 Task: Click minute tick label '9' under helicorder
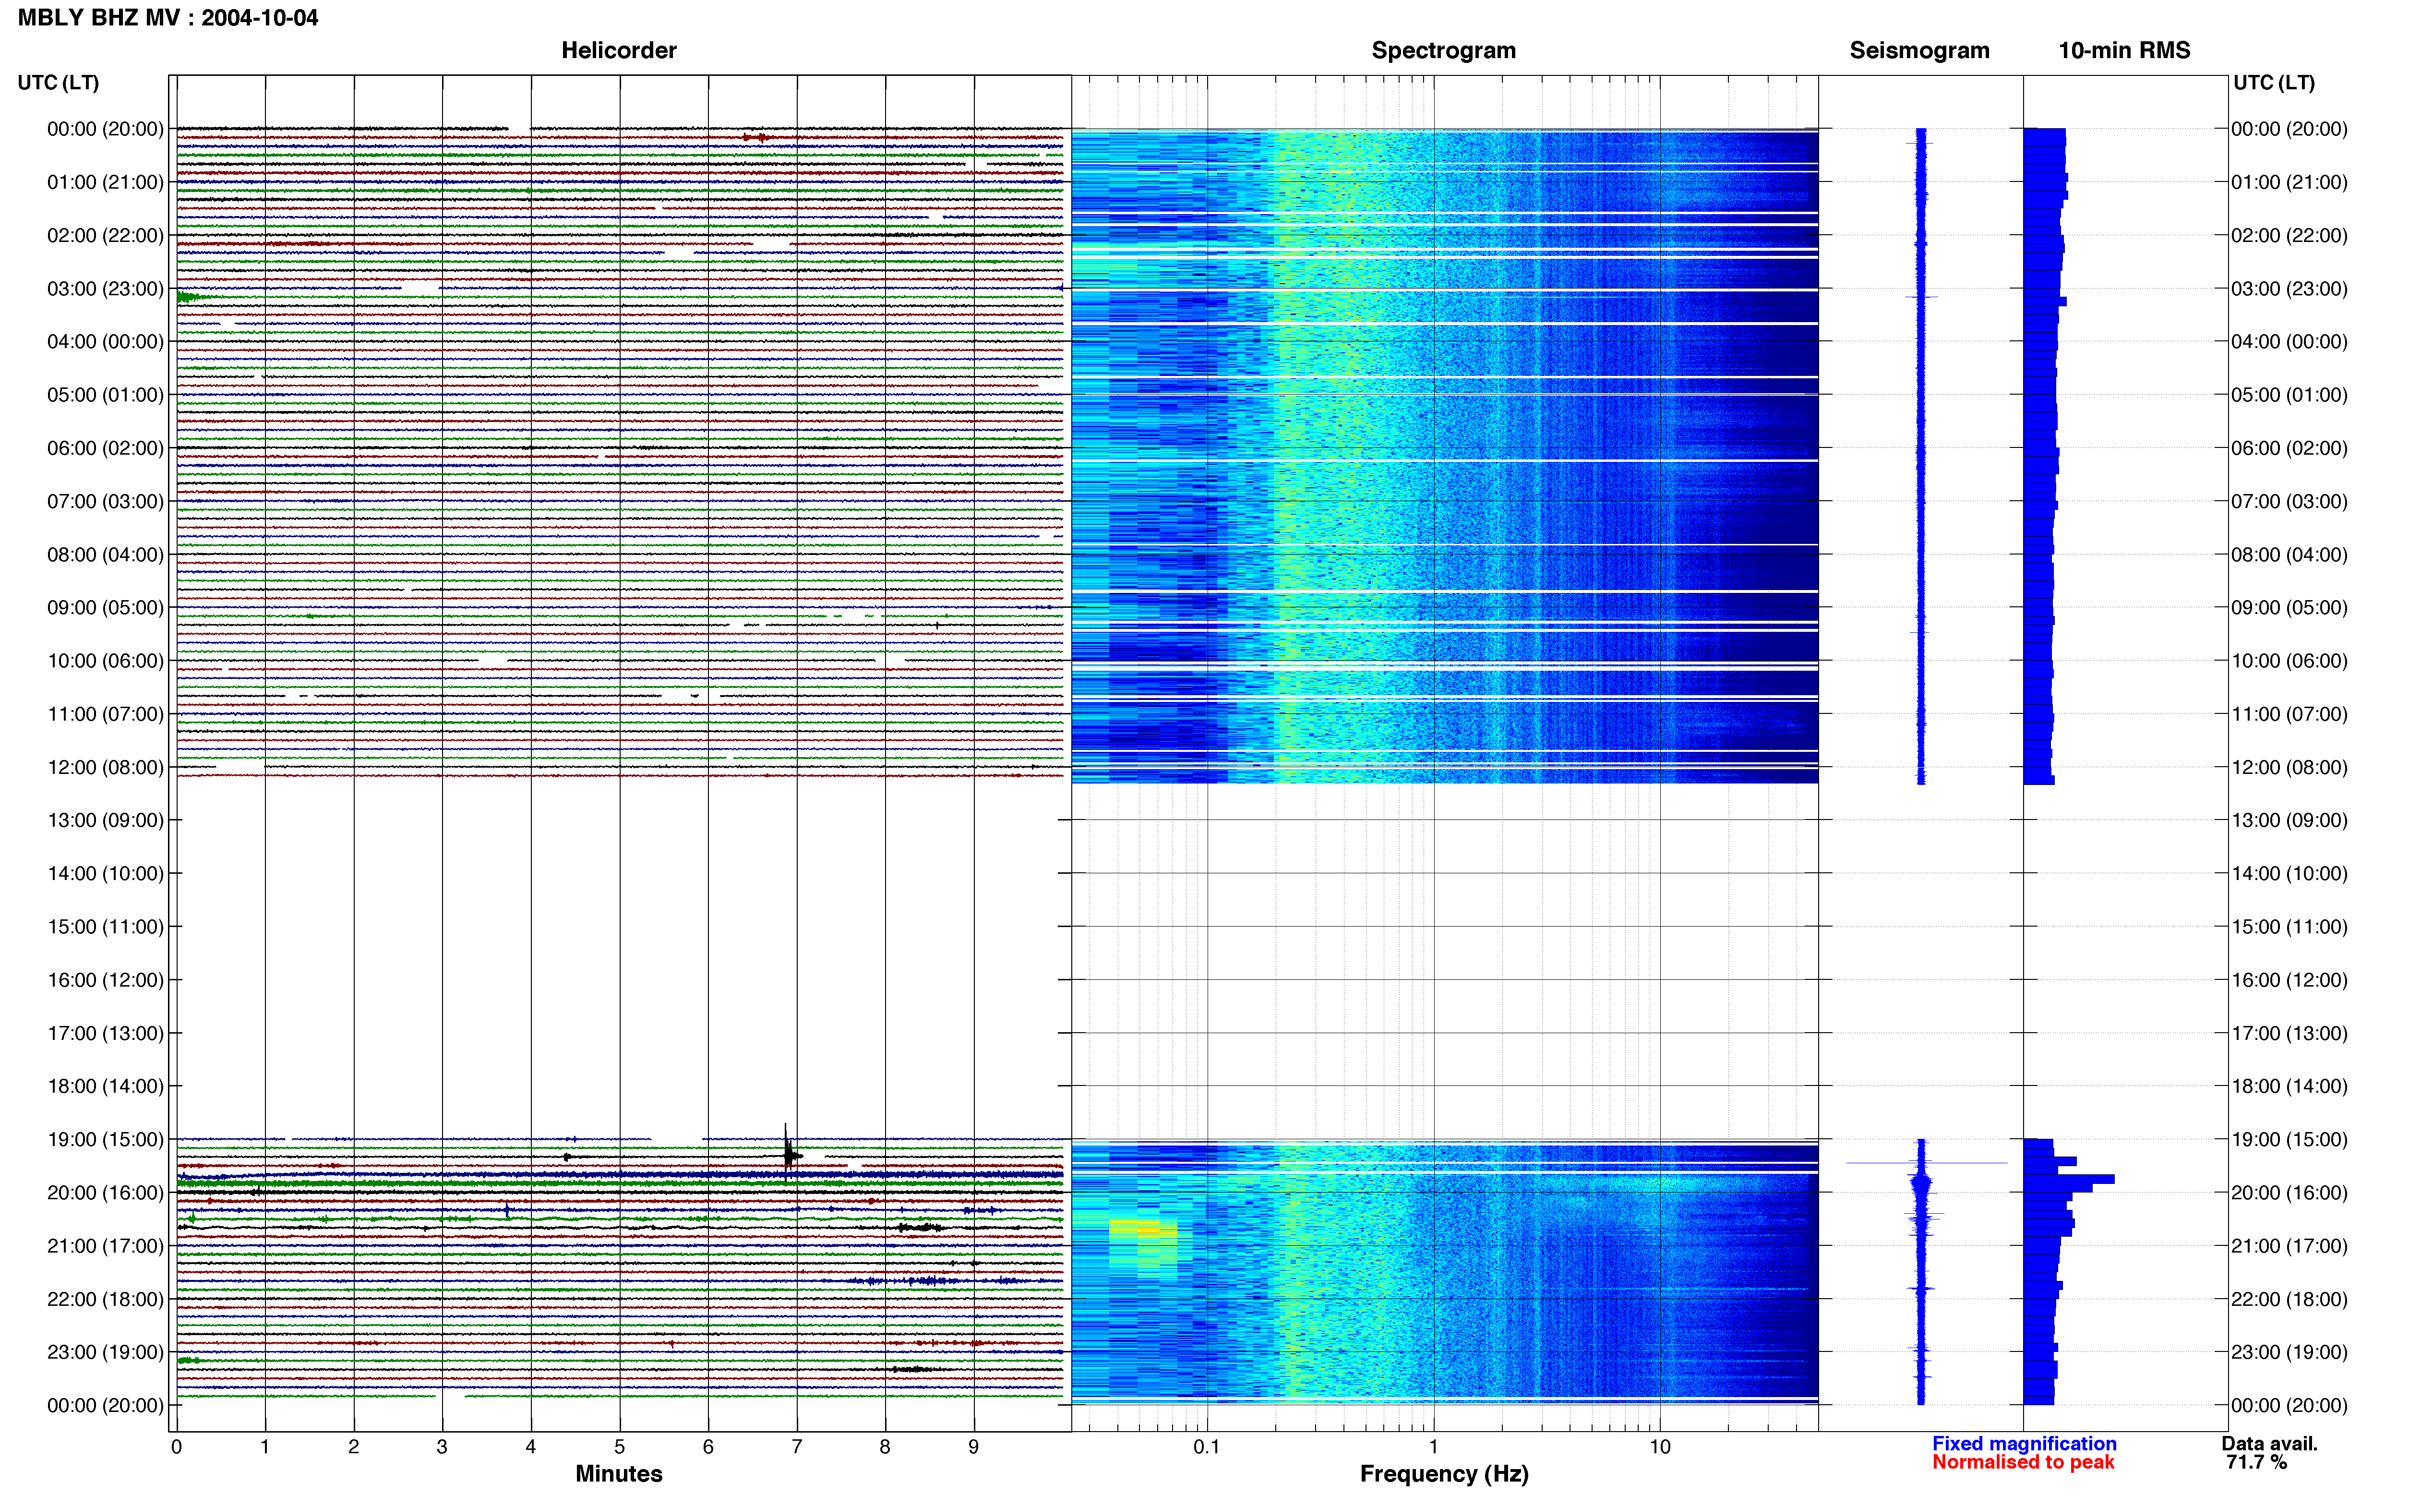pos(973,1447)
